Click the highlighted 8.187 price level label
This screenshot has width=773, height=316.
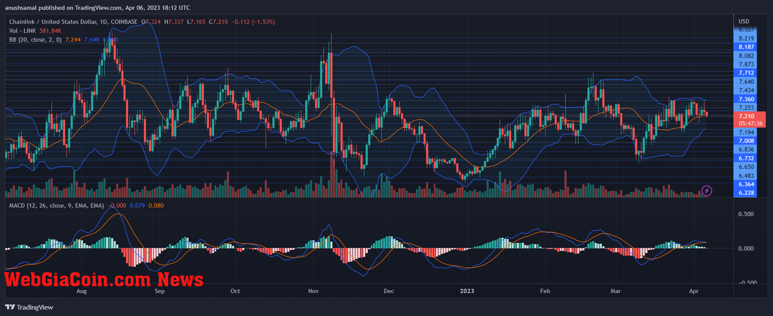point(746,47)
